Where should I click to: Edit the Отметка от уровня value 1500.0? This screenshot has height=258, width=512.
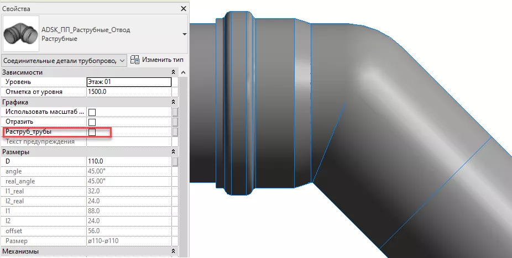click(x=129, y=92)
